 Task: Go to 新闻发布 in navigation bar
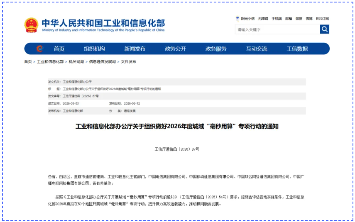[135, 49]
